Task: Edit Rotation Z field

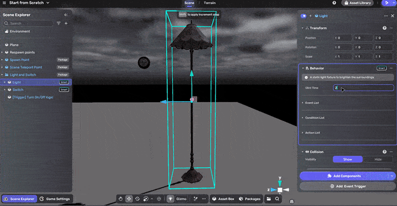Action: tap(384, 47)
